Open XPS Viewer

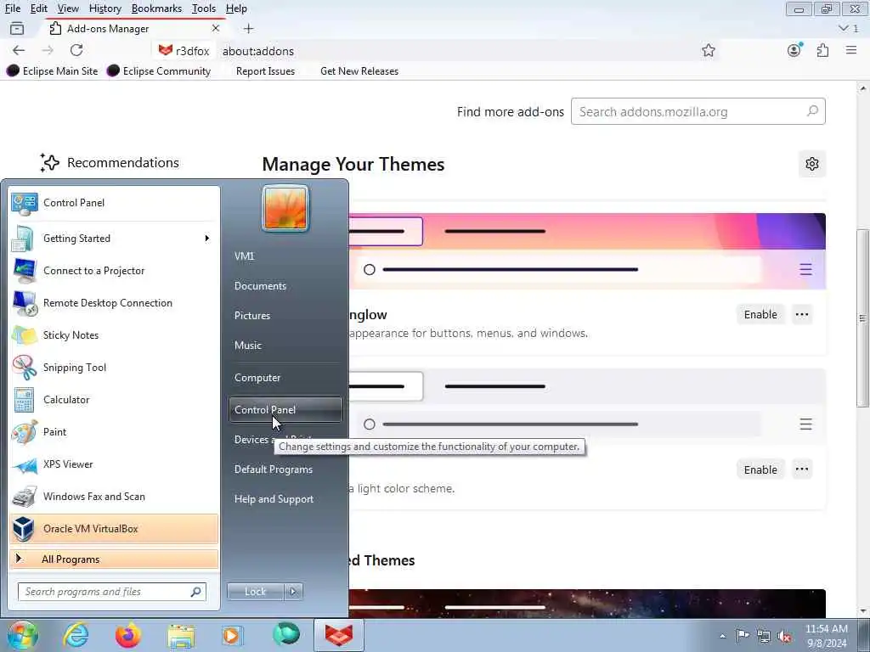click(x=114, y=464)
